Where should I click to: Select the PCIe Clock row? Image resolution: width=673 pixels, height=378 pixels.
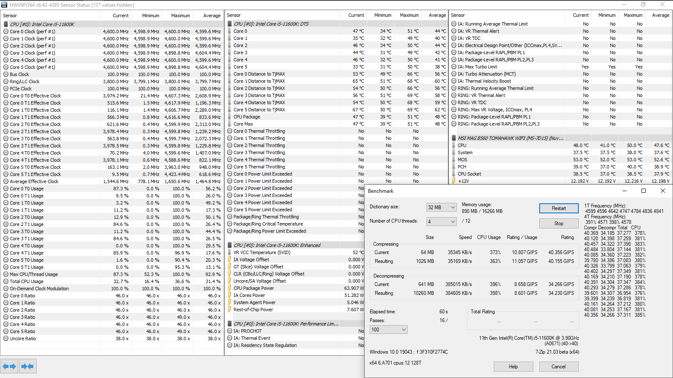point(112,89)
